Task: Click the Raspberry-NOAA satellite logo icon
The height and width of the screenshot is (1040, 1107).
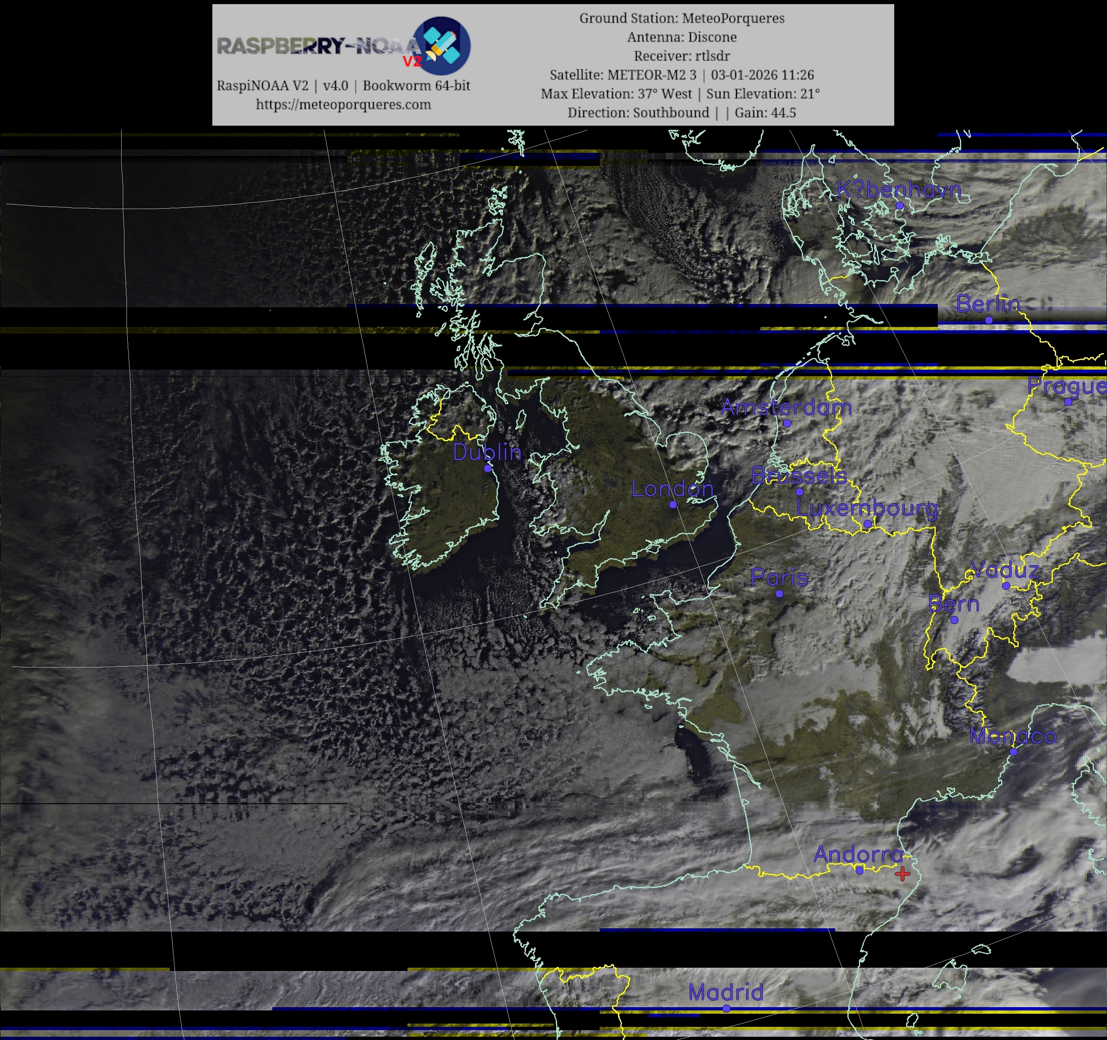Action: point(443,46)
